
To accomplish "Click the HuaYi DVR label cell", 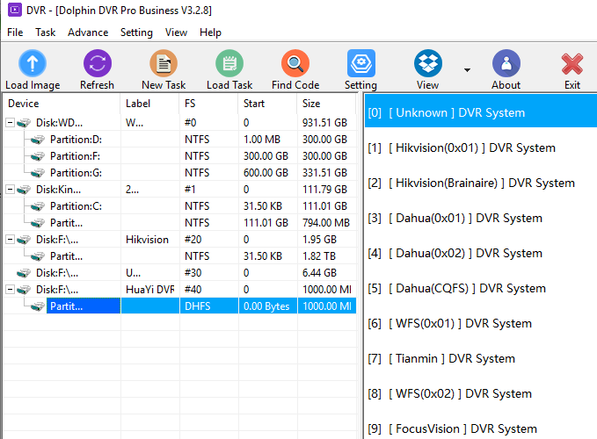I will 150,290.
